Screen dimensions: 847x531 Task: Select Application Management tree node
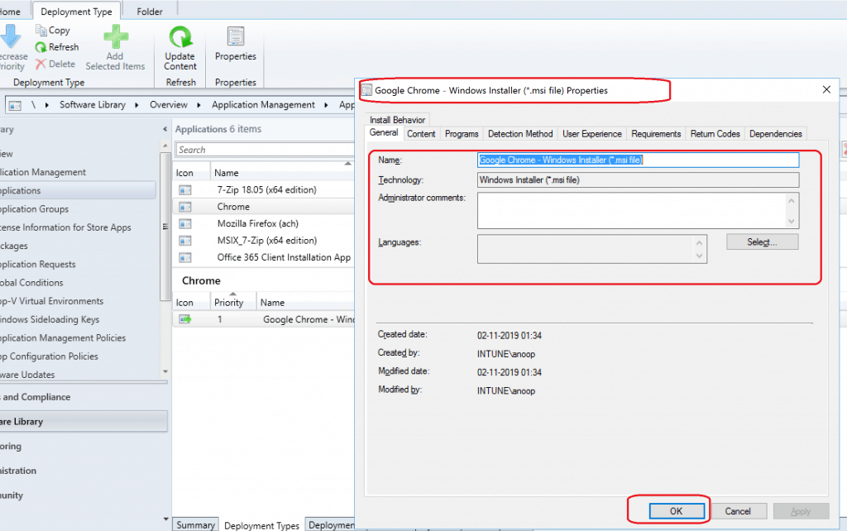click(43, 172)
